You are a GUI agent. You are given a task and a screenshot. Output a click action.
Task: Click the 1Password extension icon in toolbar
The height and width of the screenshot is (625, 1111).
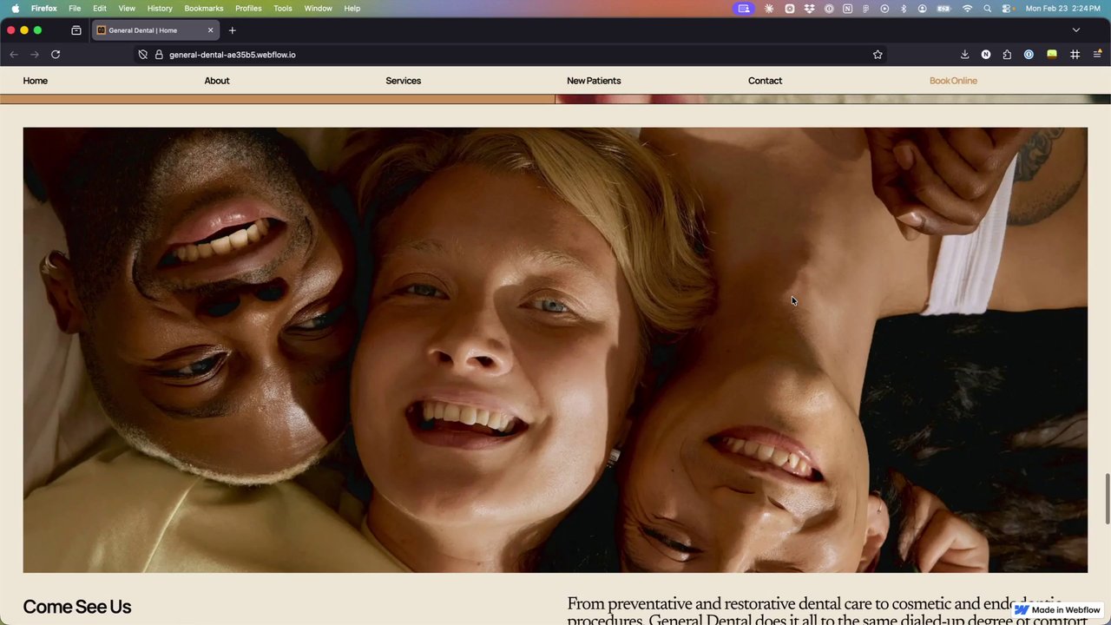pos(1029,55)
